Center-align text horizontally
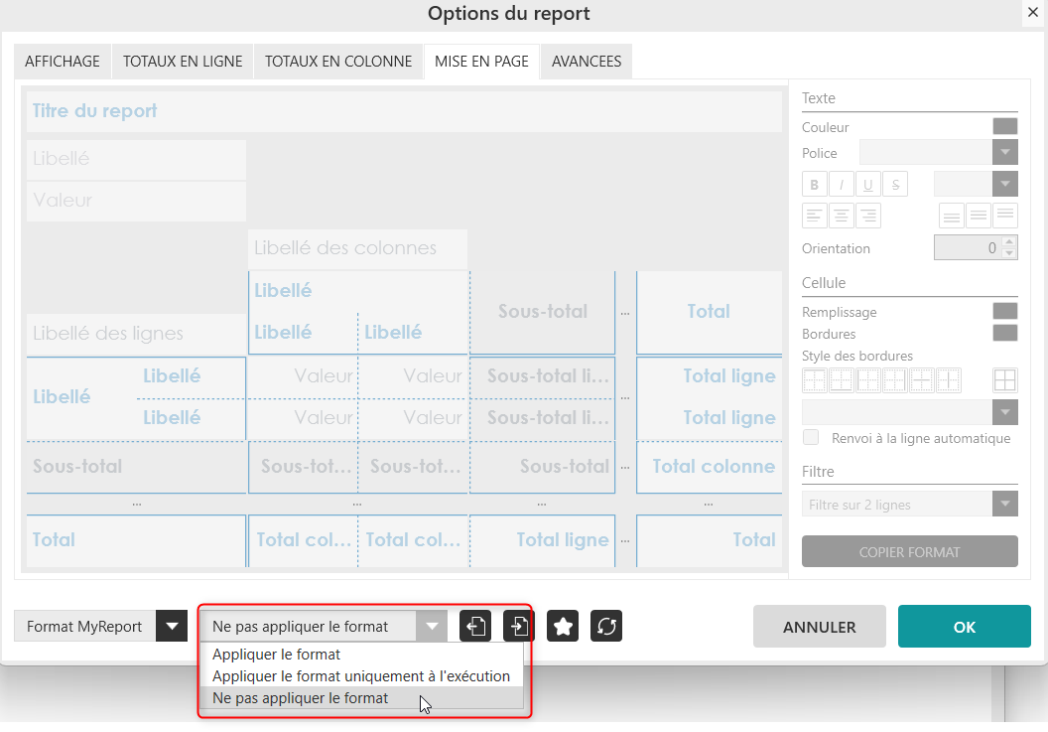The image size is (1048, 732). click(x=842, y=216)
